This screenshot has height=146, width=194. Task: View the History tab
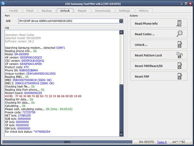[144, 11]
